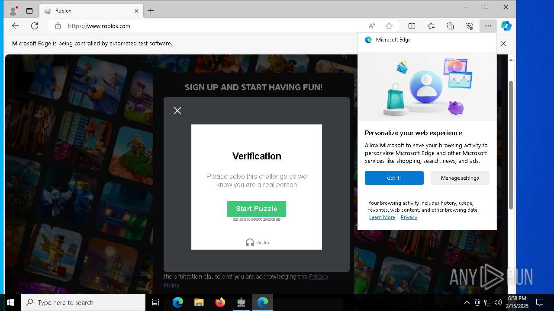Image resolution: width=554 pixels, height=311 pixels.
Task: Open the Collections icon
Action: pos(450,26)
